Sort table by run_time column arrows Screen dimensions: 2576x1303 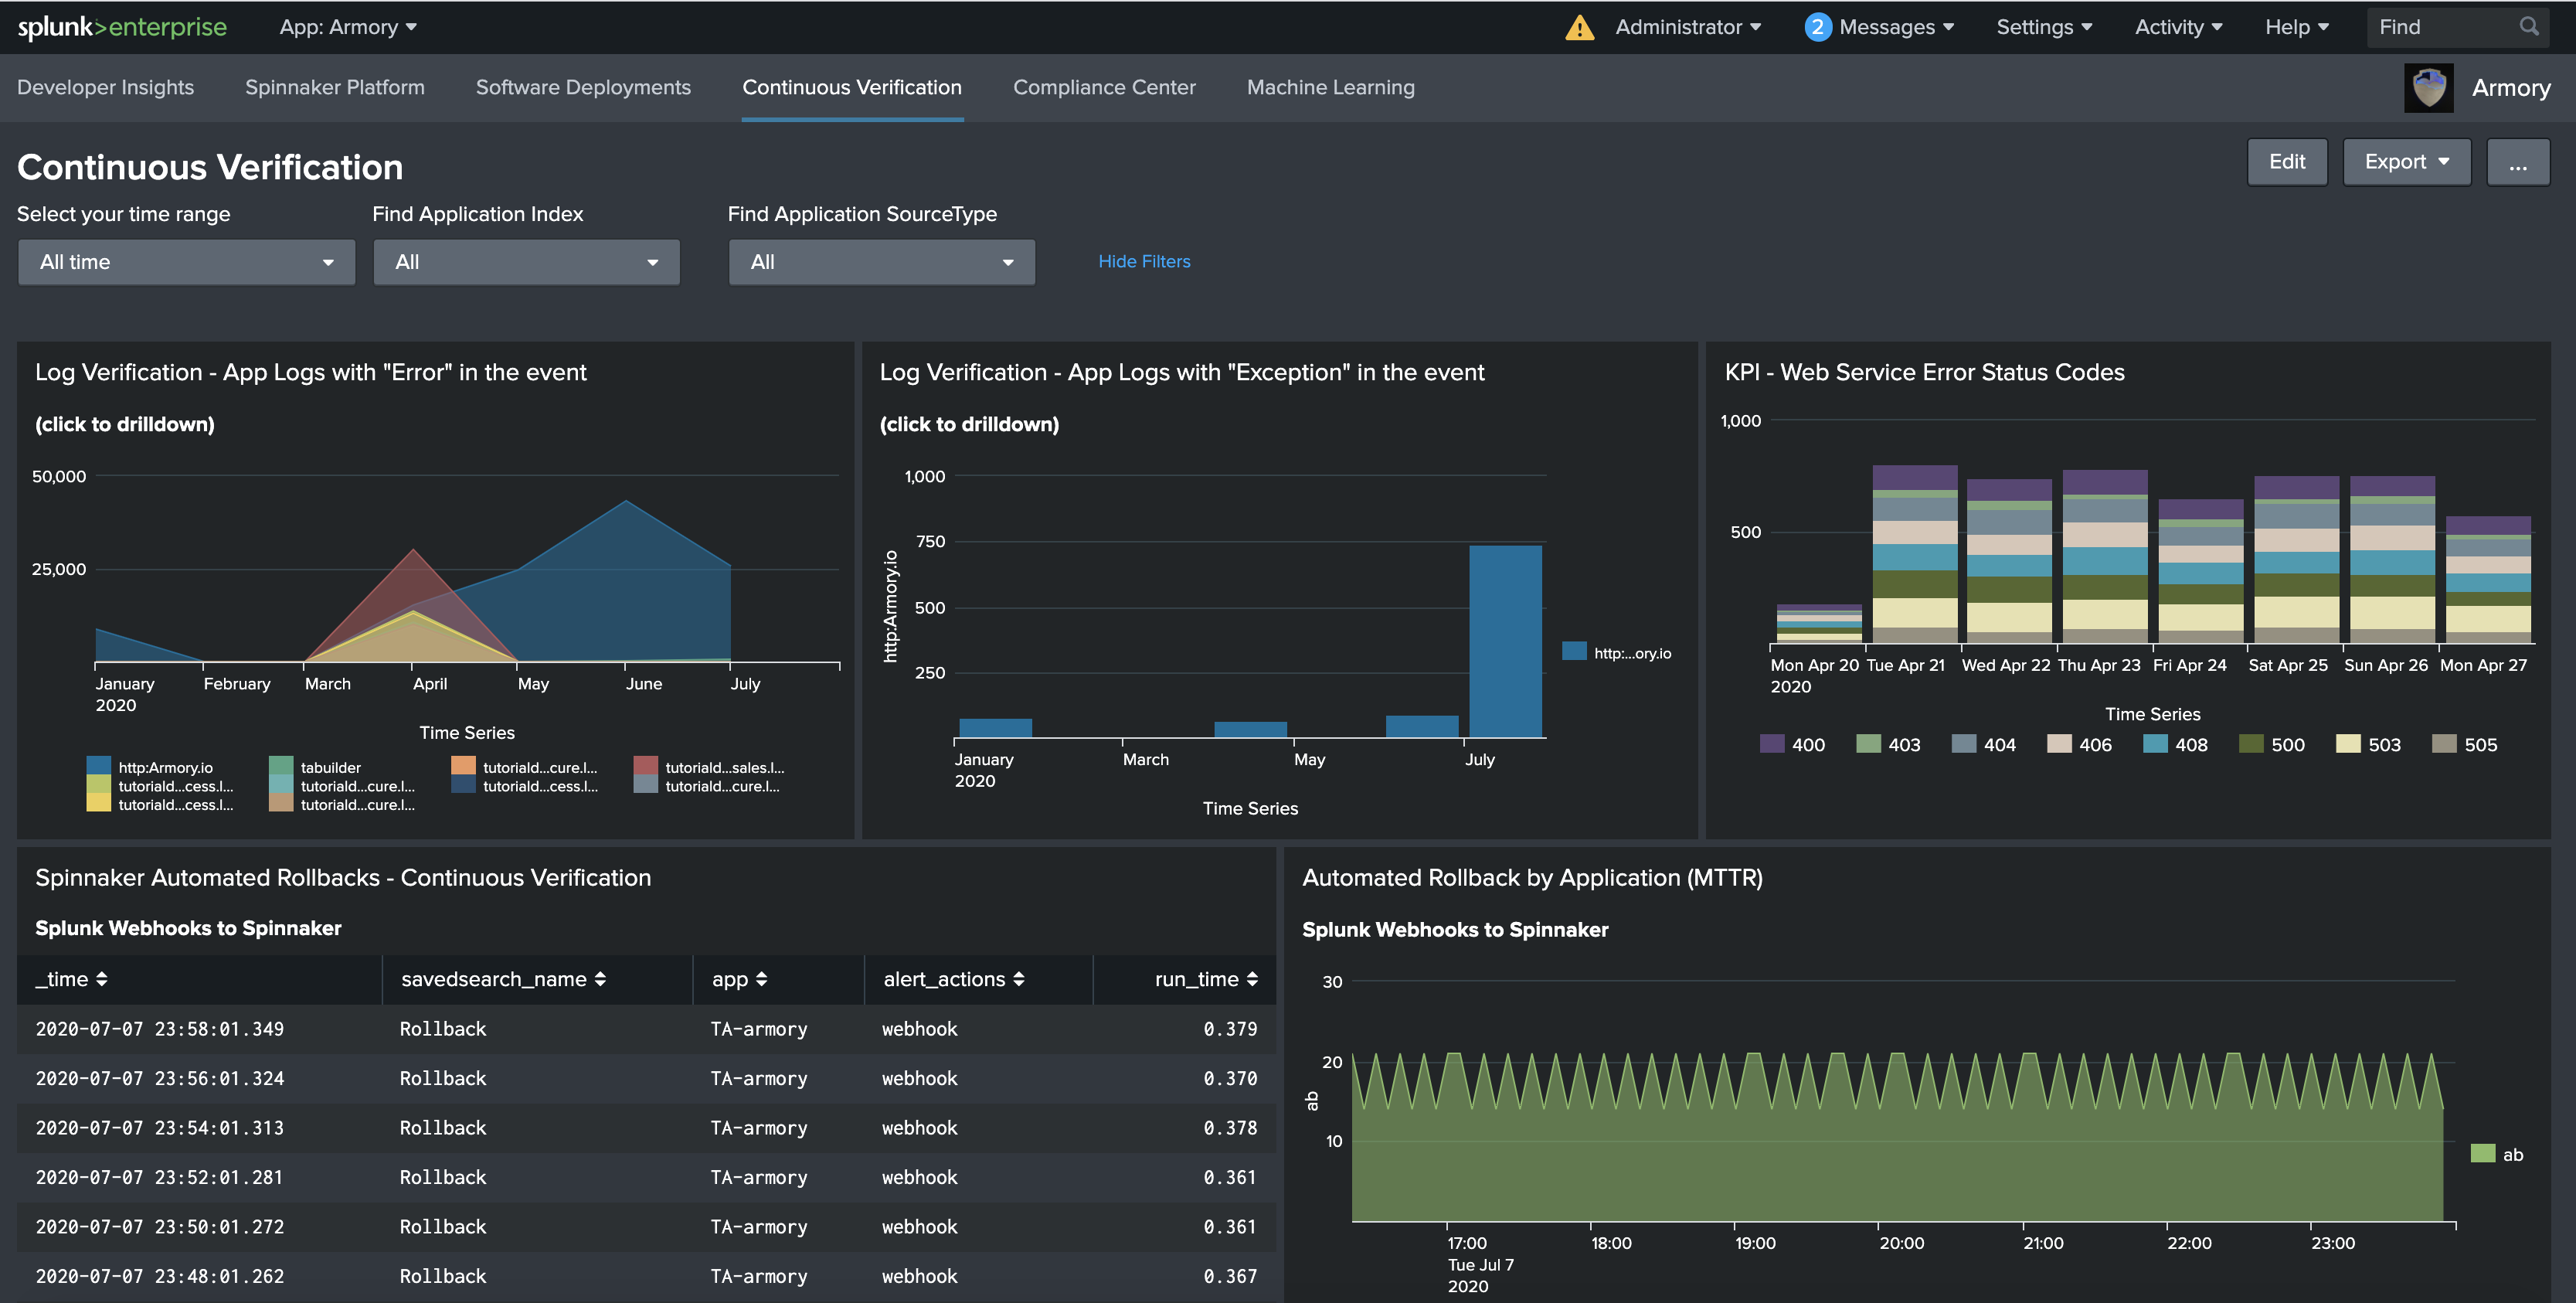point(1252,979)
